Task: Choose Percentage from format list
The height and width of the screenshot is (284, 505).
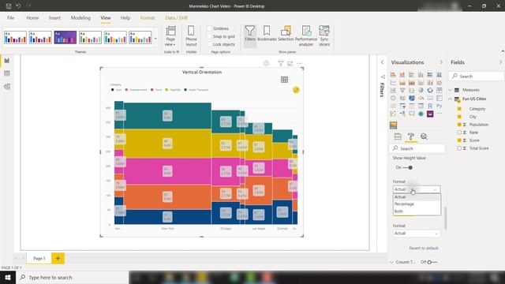Action: pyautogui.click(x=417, y=204)
